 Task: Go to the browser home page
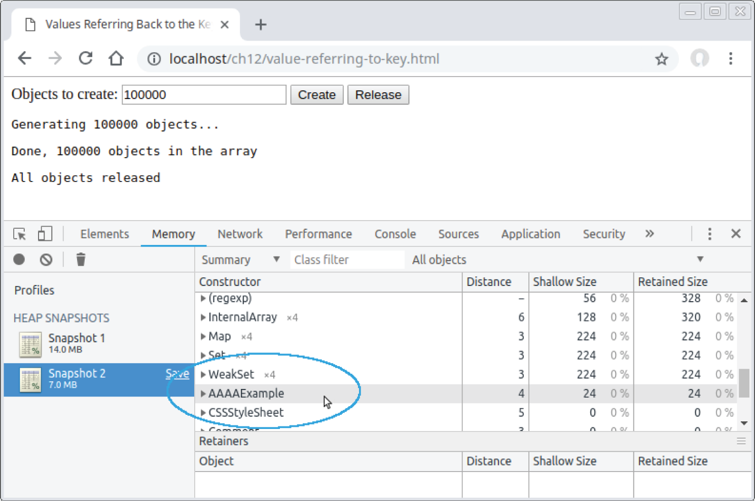[116, 58]
